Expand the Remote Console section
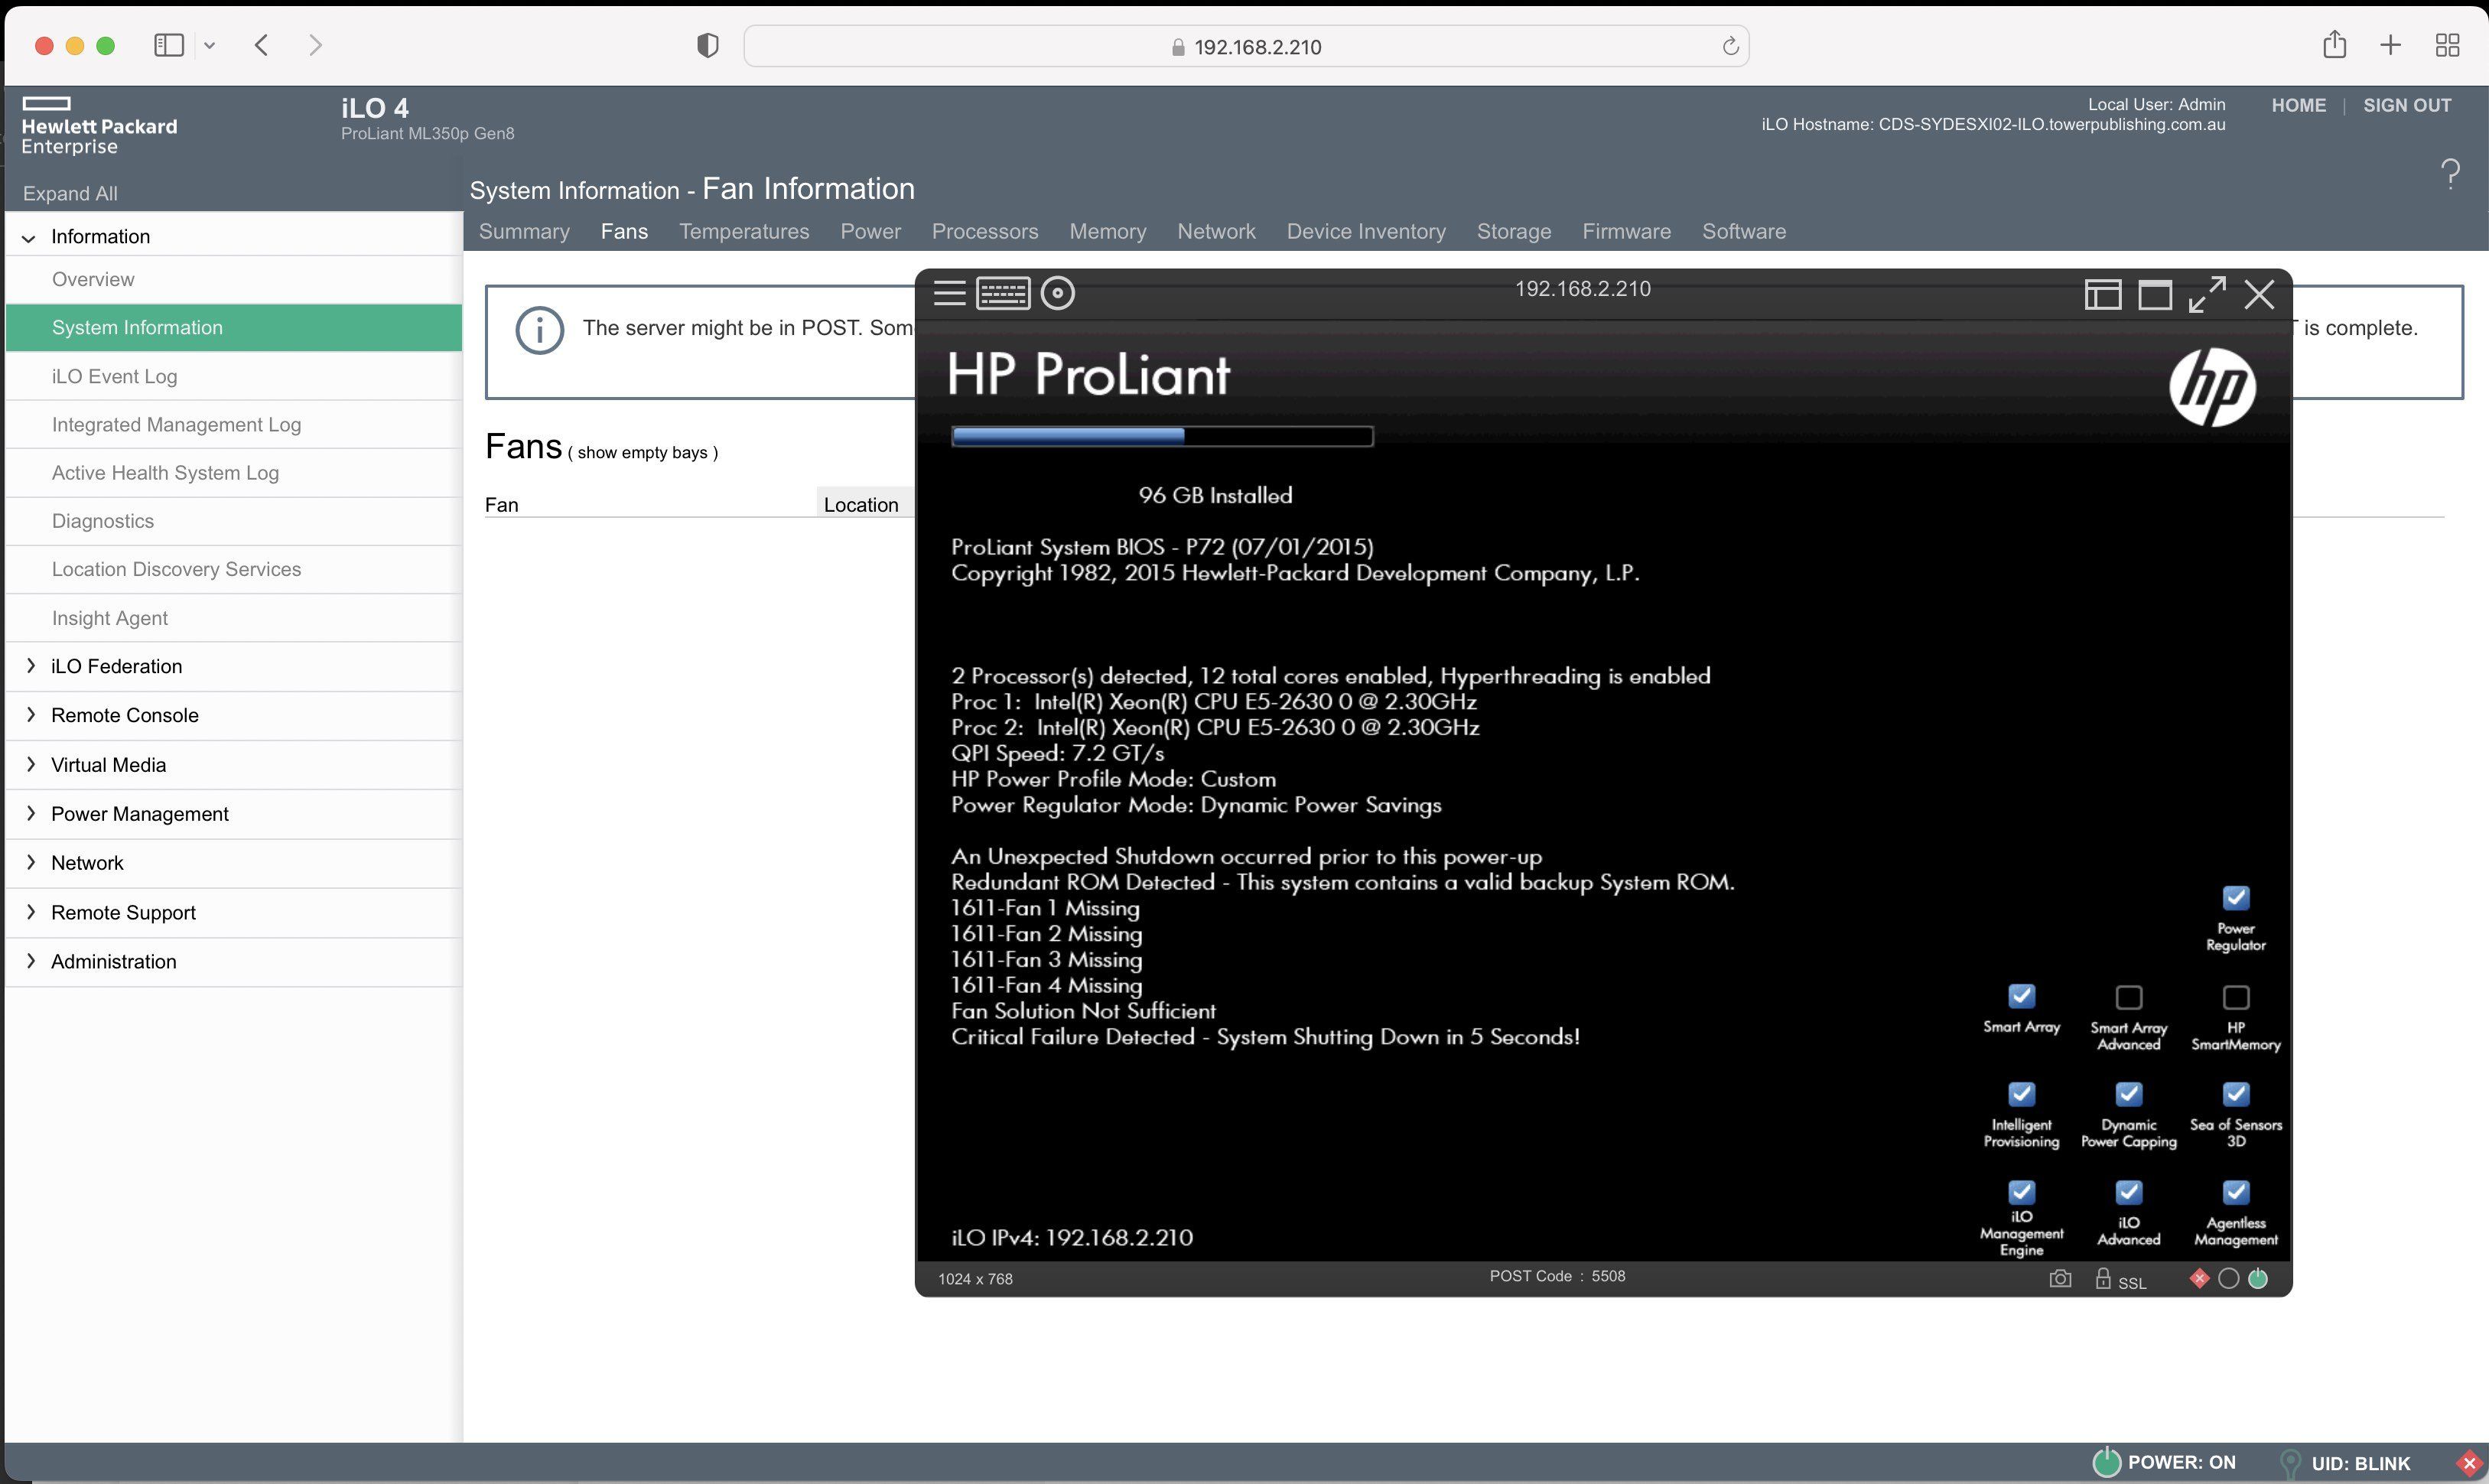Viewport: 2489px width, 1484px height. [30, 715]
